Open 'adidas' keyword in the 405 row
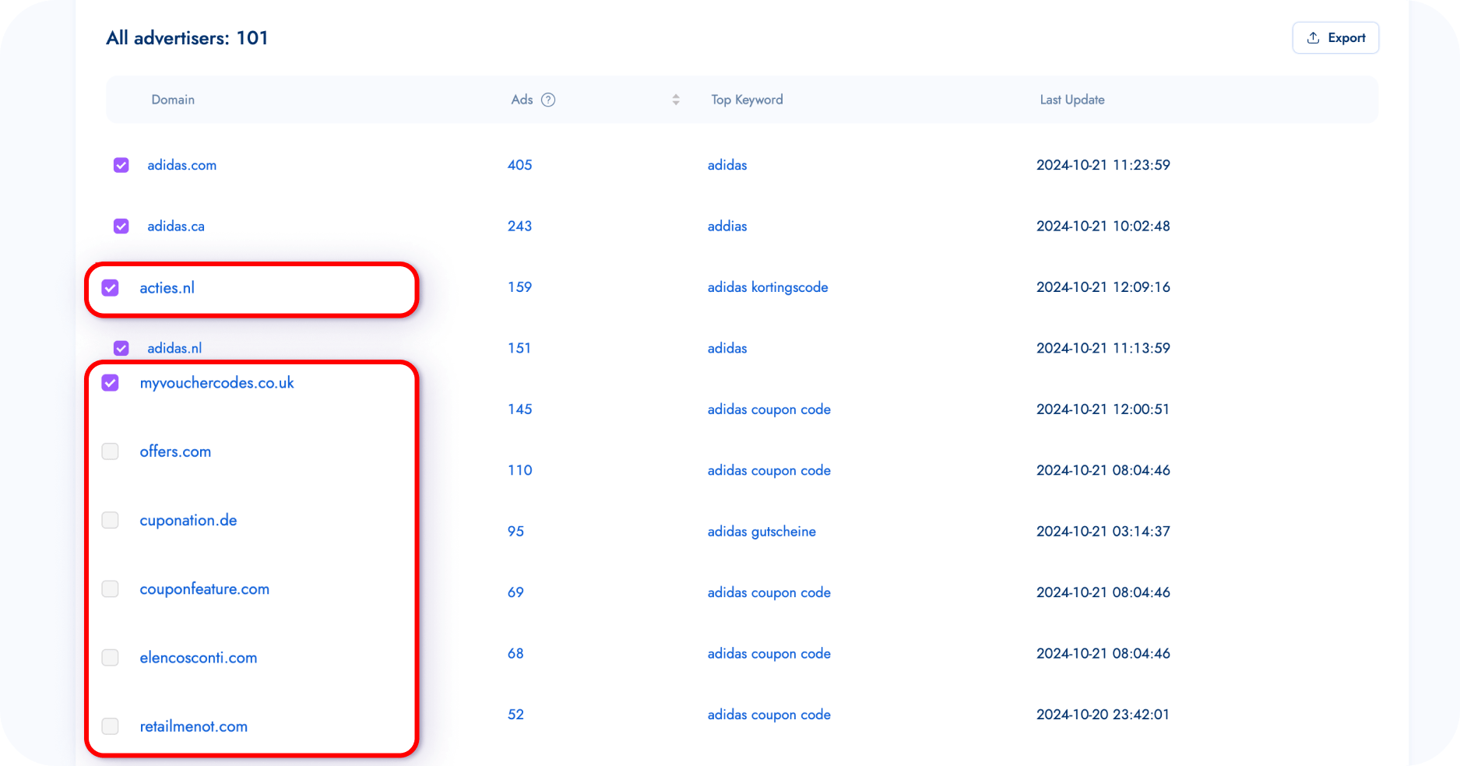The image size is (1460, 766). tap(727, 165)
